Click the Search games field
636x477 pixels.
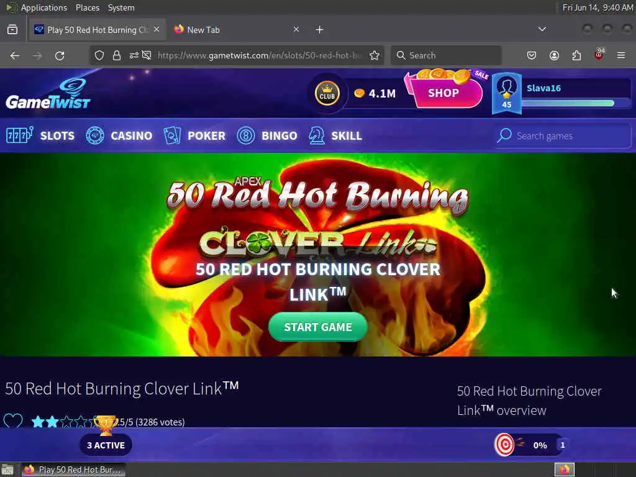click(563, 136)
